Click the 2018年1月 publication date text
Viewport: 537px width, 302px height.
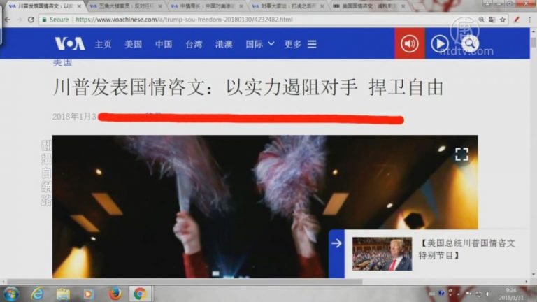tap(74, 117)
